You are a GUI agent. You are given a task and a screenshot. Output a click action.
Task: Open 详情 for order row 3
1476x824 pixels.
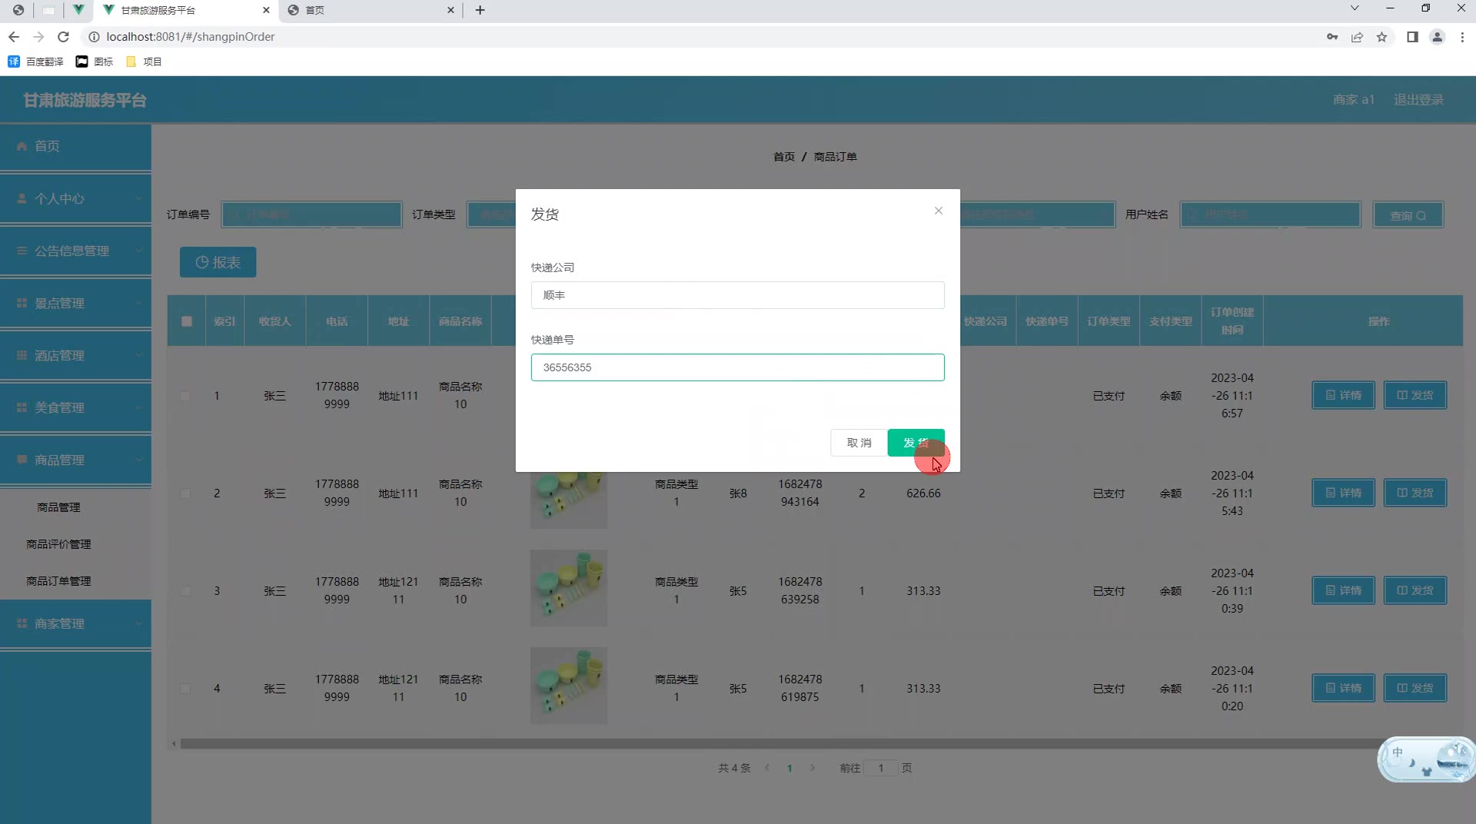coord(1343,590)
